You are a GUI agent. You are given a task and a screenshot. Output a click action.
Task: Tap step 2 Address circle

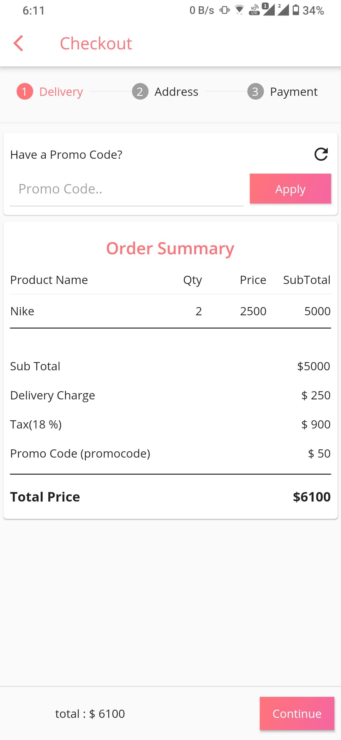click(x=140, y=91)
